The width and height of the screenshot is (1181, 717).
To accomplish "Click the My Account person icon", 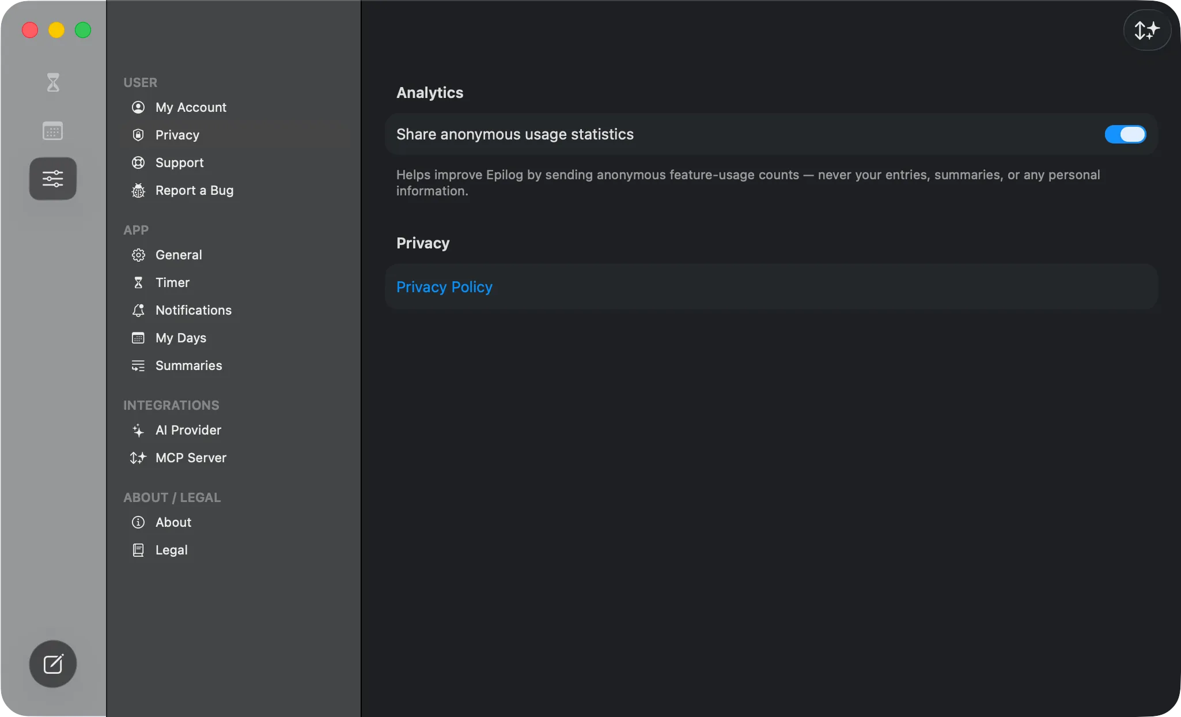I will point(138,107).
